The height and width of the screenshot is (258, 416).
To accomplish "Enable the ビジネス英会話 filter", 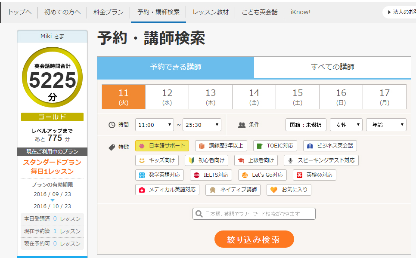I will (x=330, y=146).
